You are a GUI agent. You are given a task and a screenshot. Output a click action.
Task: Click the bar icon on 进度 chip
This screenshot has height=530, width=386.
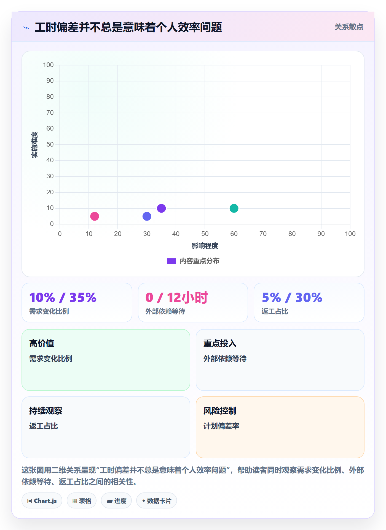pyautogui.click(x=110, y=501)
